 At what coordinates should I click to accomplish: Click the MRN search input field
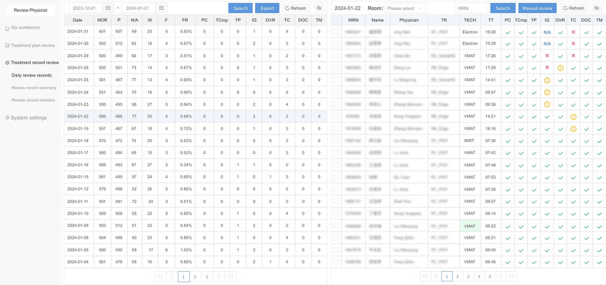pos(472,8)
